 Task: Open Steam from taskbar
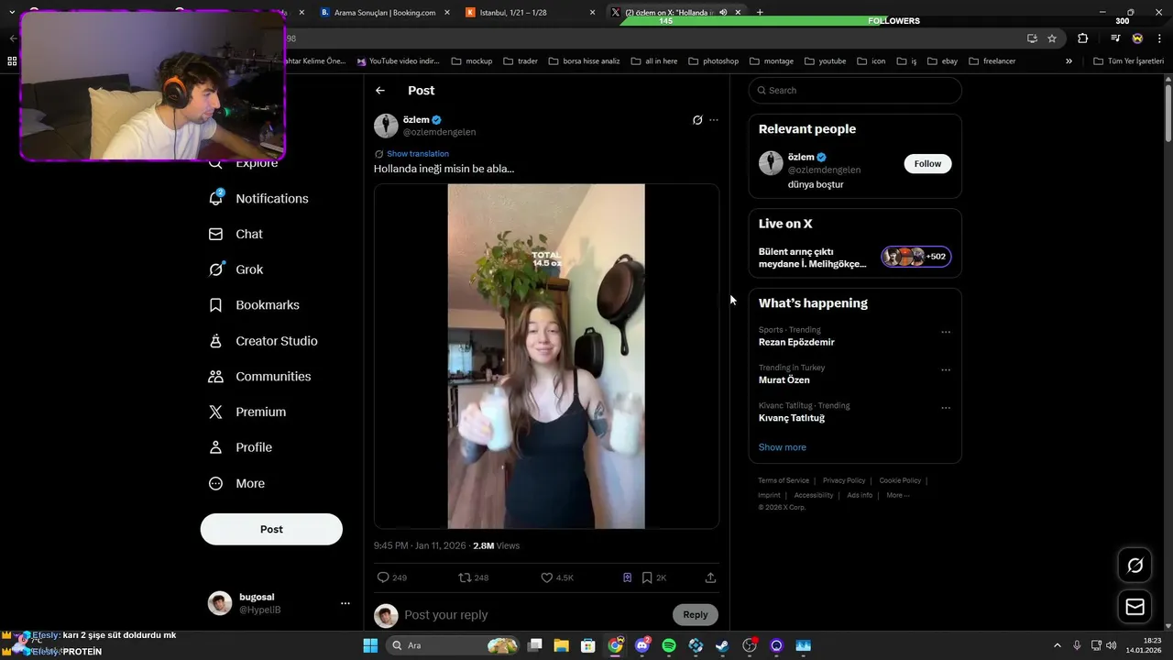point(723,645)
